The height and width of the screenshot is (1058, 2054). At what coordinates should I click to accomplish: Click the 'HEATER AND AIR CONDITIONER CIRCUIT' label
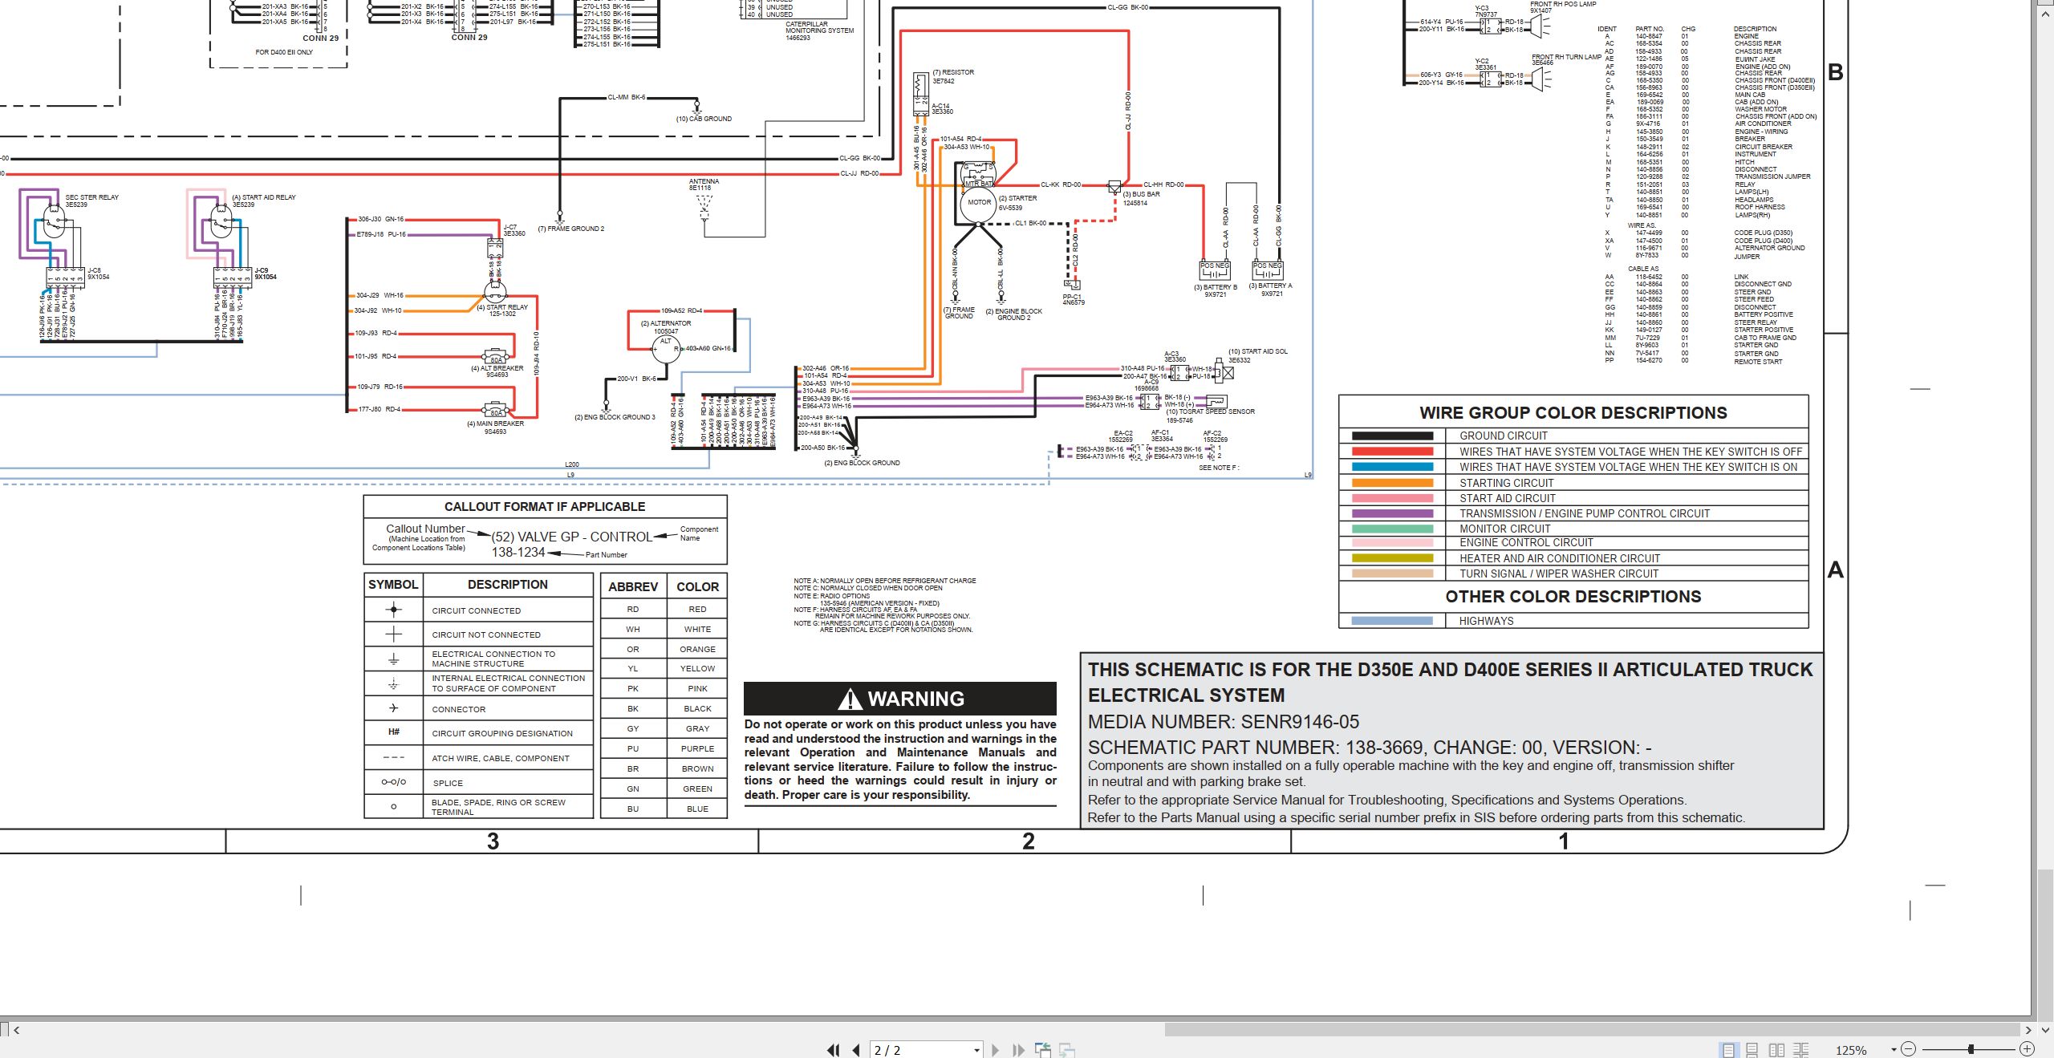tap(1560, 558)
